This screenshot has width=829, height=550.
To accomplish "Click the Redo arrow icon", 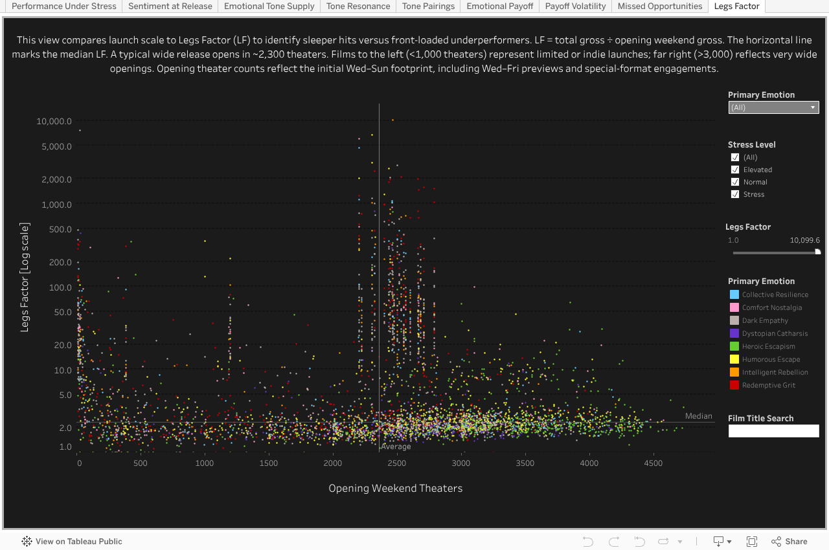I will pyautogui.click(x=614, y=542).
